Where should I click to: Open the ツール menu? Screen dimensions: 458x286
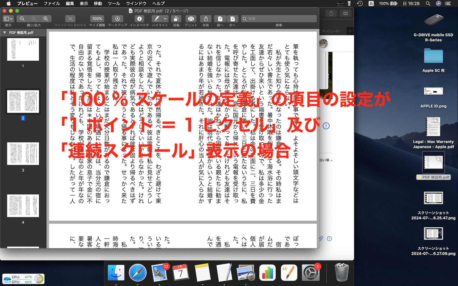pyautogui.click(x=114, y=3)
